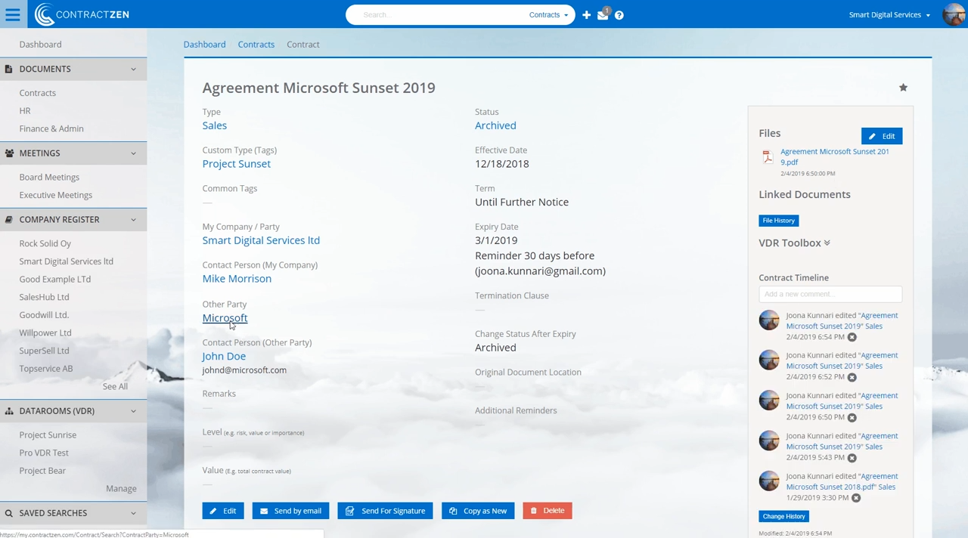The width and height of the screenshot is (968, 538).
Task: Click the plus icon to add new
Action: click(x=586, y=15)
